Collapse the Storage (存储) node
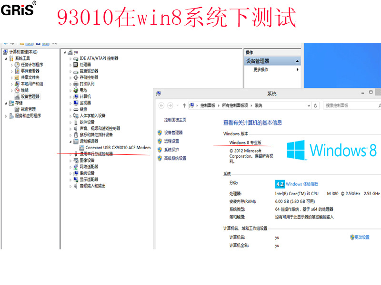This screenshot has width=381, height=285. point(6,104)
